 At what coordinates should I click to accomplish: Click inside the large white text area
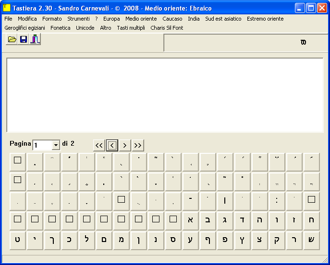(x=165, y=95)
